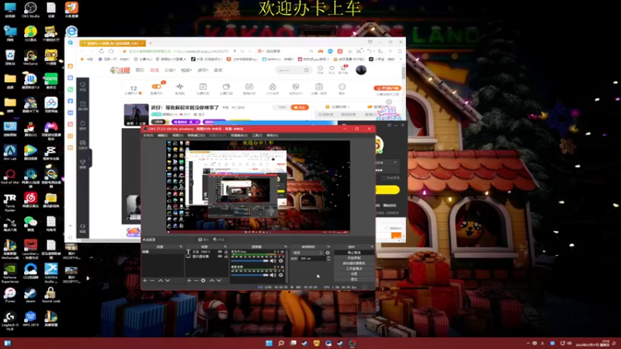The height and width of the screenshot is (349, 621).
Task: Open OBS transition type dropdown
Action: pyautogui.click(x=307, y=253)
